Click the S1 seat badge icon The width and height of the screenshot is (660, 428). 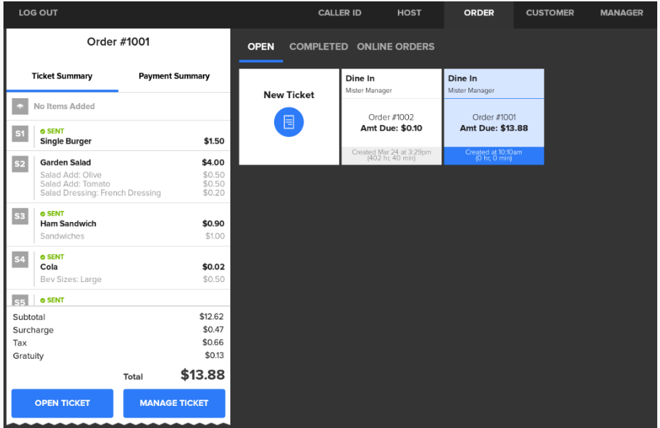(x=20, y=134)
